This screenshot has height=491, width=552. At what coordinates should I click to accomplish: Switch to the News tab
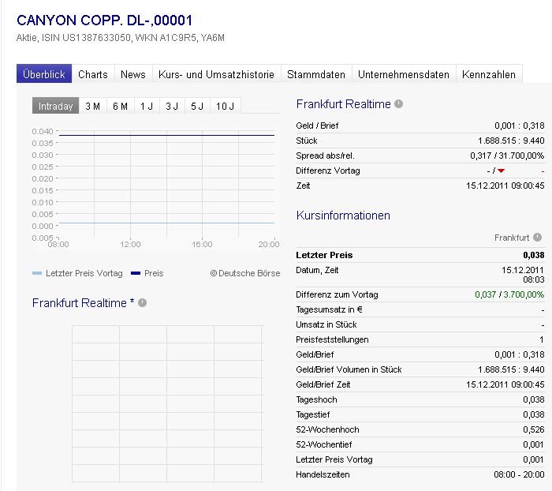[x=133, y=74]
